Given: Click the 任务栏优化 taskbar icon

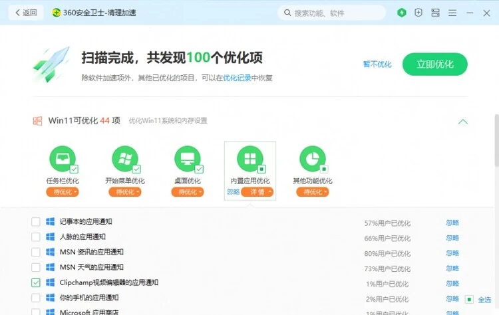Looking at the screenshot, I should (62, 159).
